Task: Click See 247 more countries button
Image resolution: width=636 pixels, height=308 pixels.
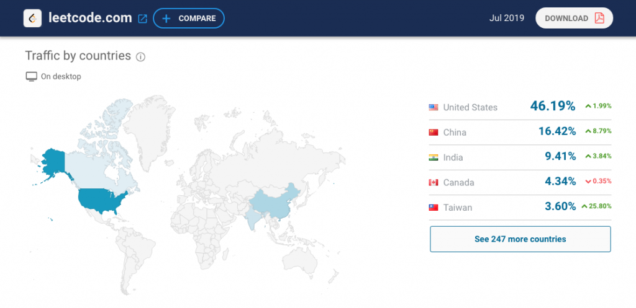Action: pyautogui.click(x=520, y=239)
